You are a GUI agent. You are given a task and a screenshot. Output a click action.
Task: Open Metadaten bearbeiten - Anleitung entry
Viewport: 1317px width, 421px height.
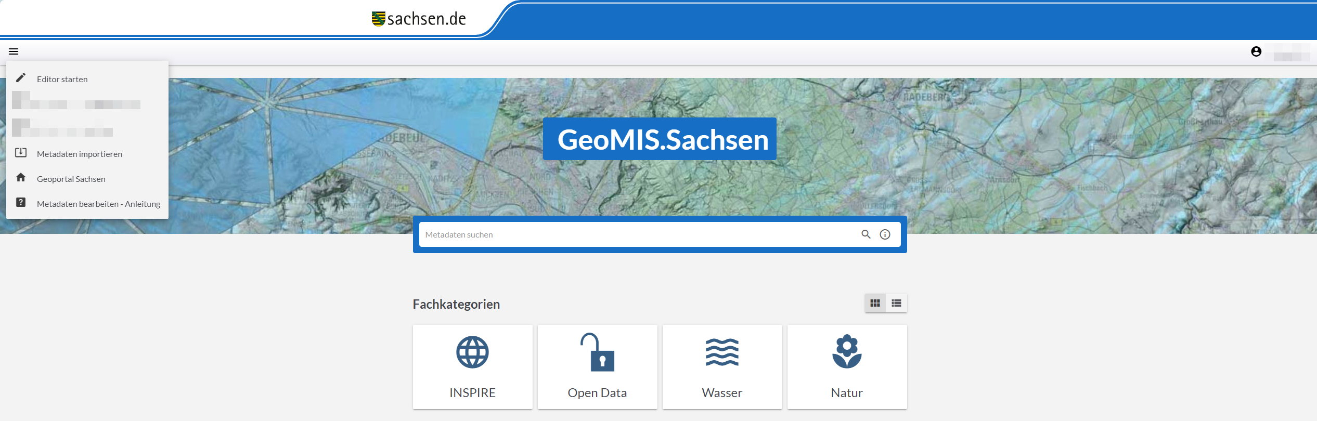[x=98, y=204]
